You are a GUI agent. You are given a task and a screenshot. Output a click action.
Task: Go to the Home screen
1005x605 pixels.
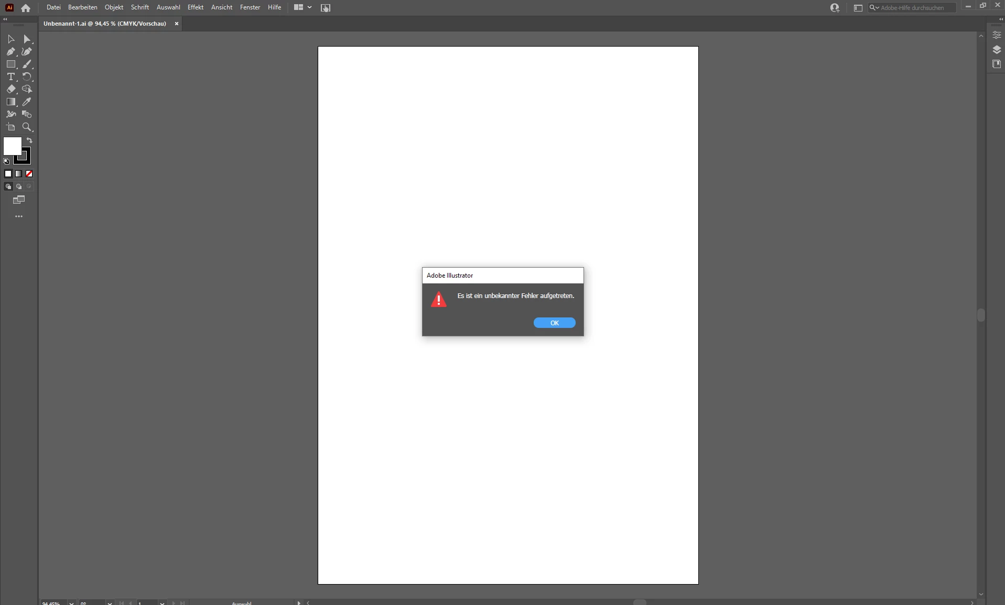point(26,8)
